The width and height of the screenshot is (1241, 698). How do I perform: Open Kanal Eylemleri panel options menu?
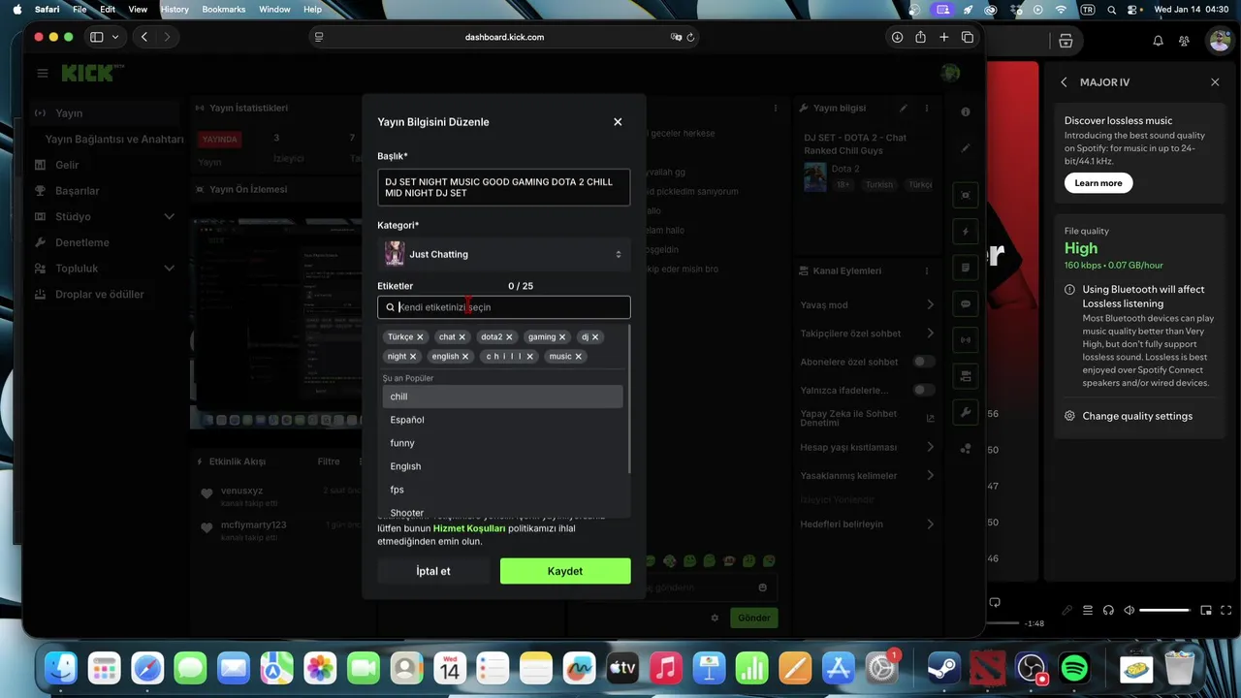[927, 271]
